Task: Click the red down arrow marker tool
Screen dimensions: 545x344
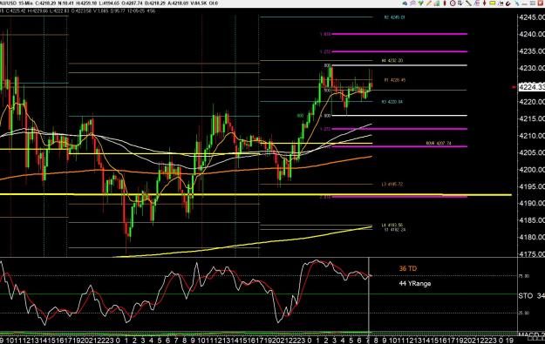Action: [x=485, y=3]
